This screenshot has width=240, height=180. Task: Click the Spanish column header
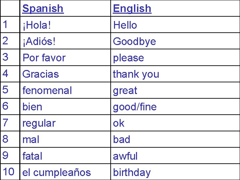point(43,8)
